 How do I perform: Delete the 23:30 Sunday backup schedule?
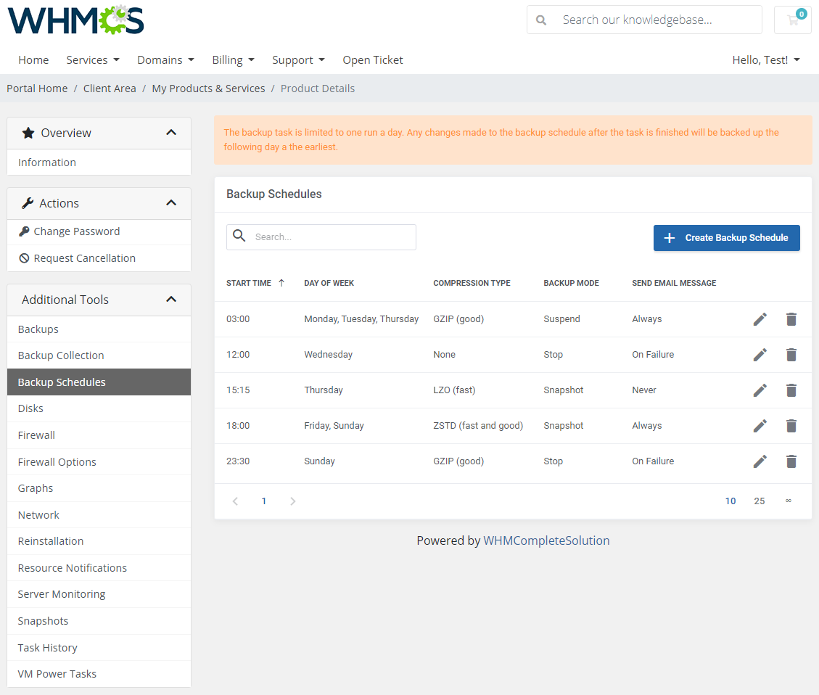point(791,461)
